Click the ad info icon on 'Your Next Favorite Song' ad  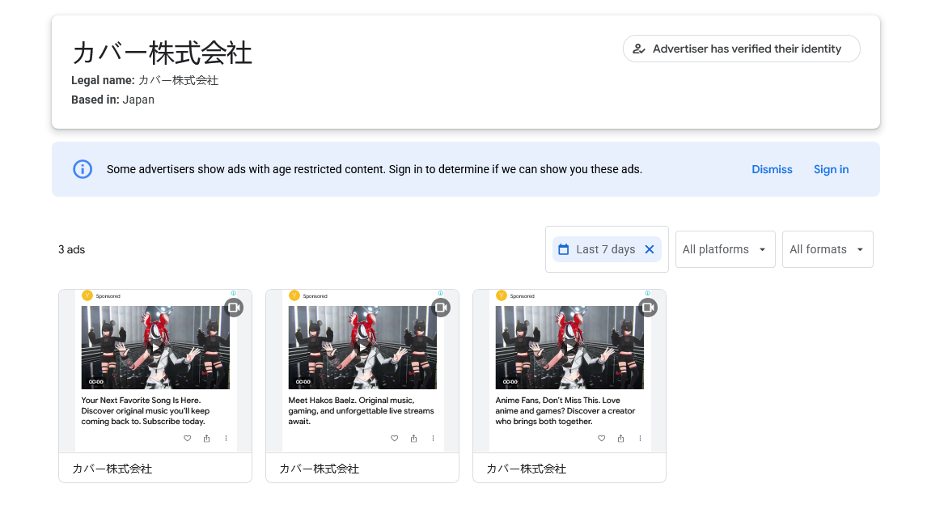[x=234, y=293]
